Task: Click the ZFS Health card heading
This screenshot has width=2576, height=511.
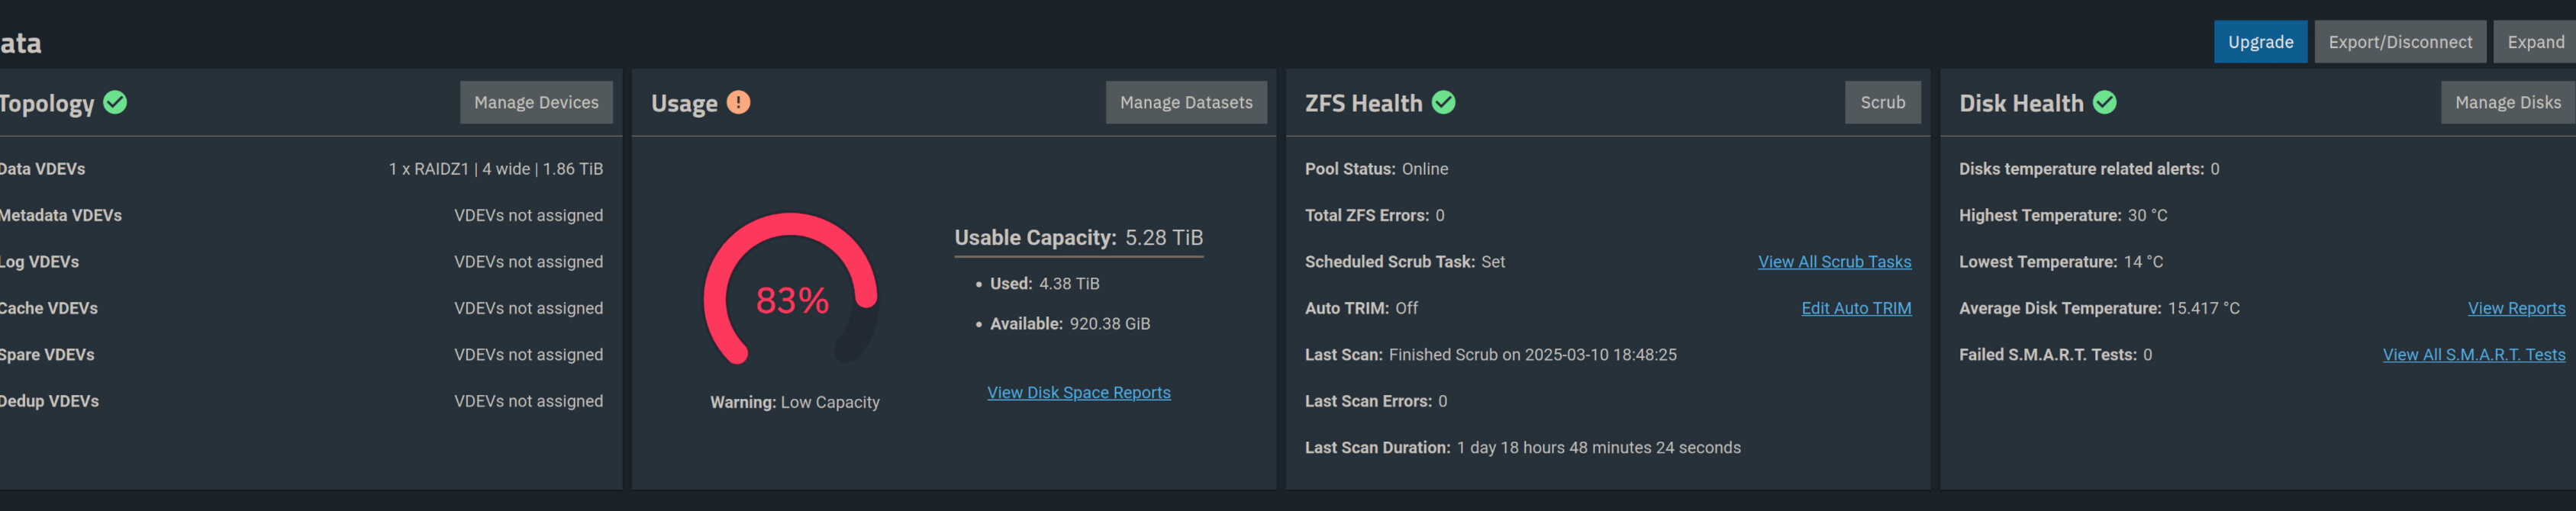Action: [x=1363, y=103]
